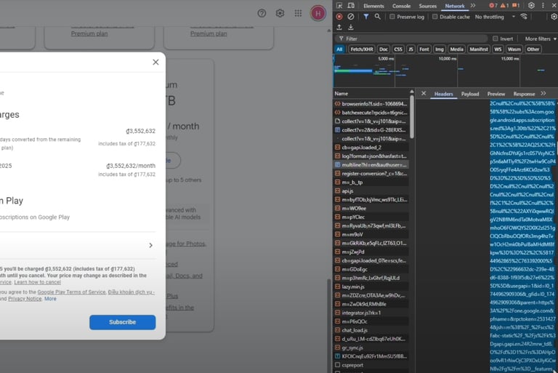Switch to the Sources panel
This screenshot has width=558, height=373.
pyautogui.click(x=427, y=6)
